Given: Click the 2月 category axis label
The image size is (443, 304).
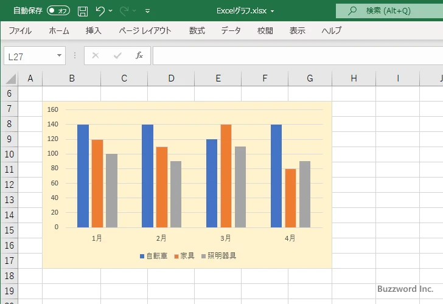Looking at the screenshot, I should click(x=161, y=238).
